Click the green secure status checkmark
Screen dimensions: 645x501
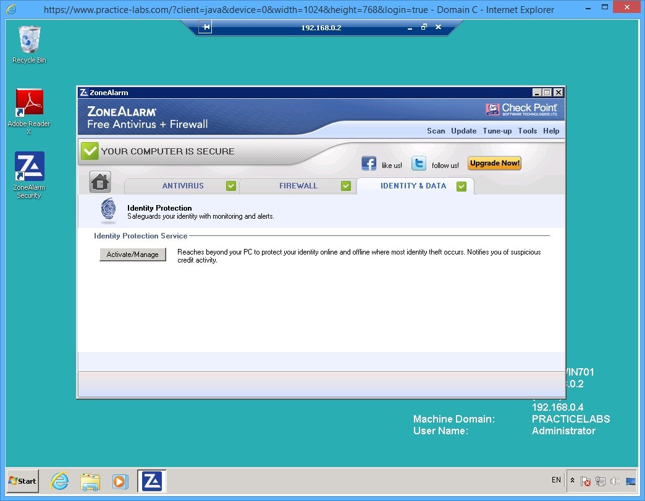[88, 150]
